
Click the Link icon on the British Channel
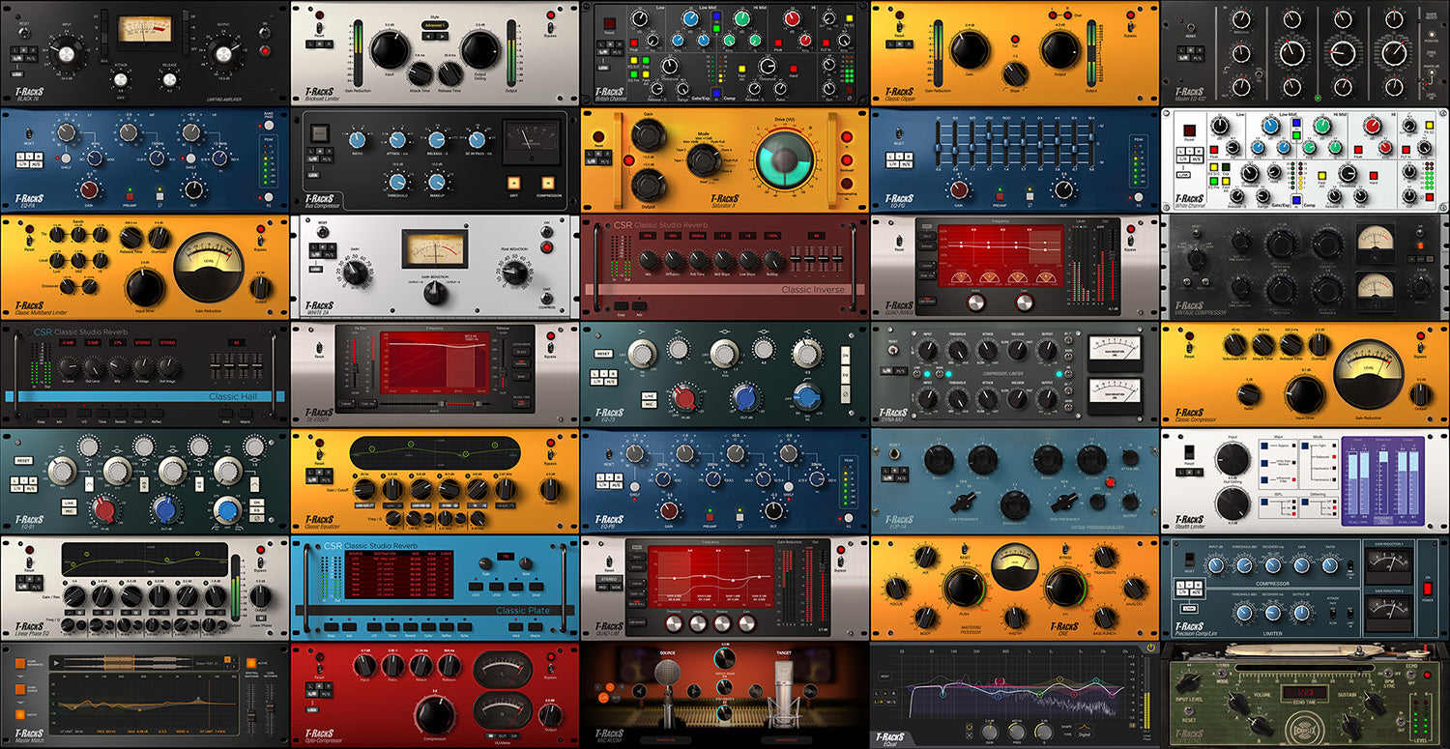pos(603,68)
